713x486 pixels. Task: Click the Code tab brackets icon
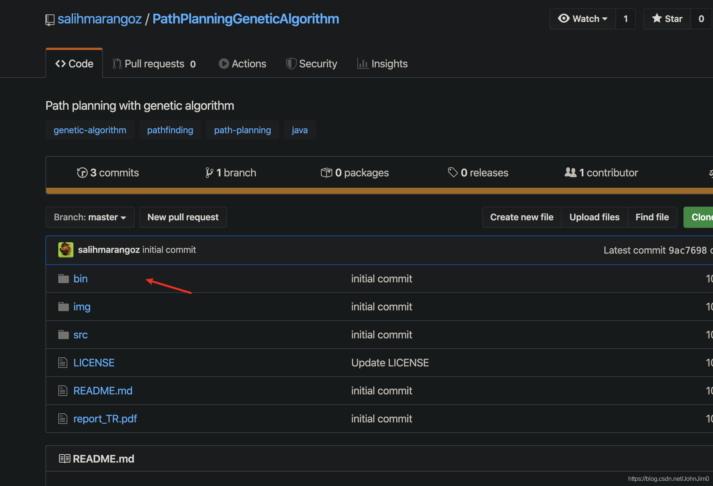click(x=61, y=64)
